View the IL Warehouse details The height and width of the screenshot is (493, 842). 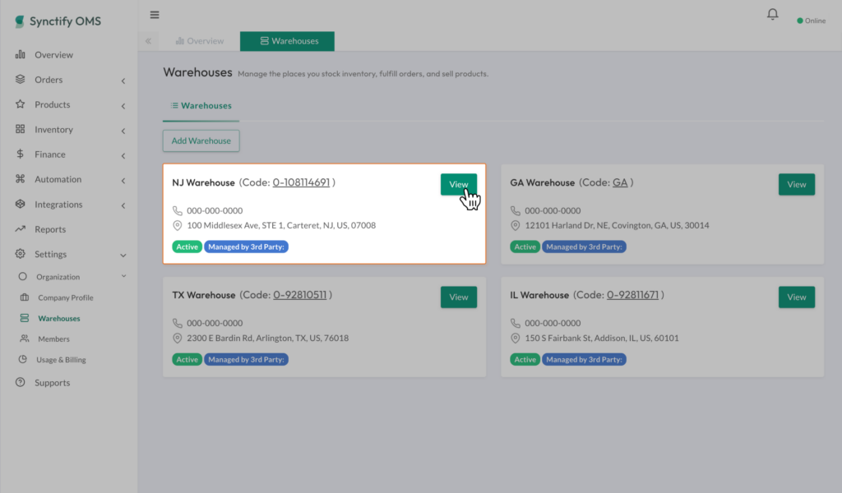(796, 297)
